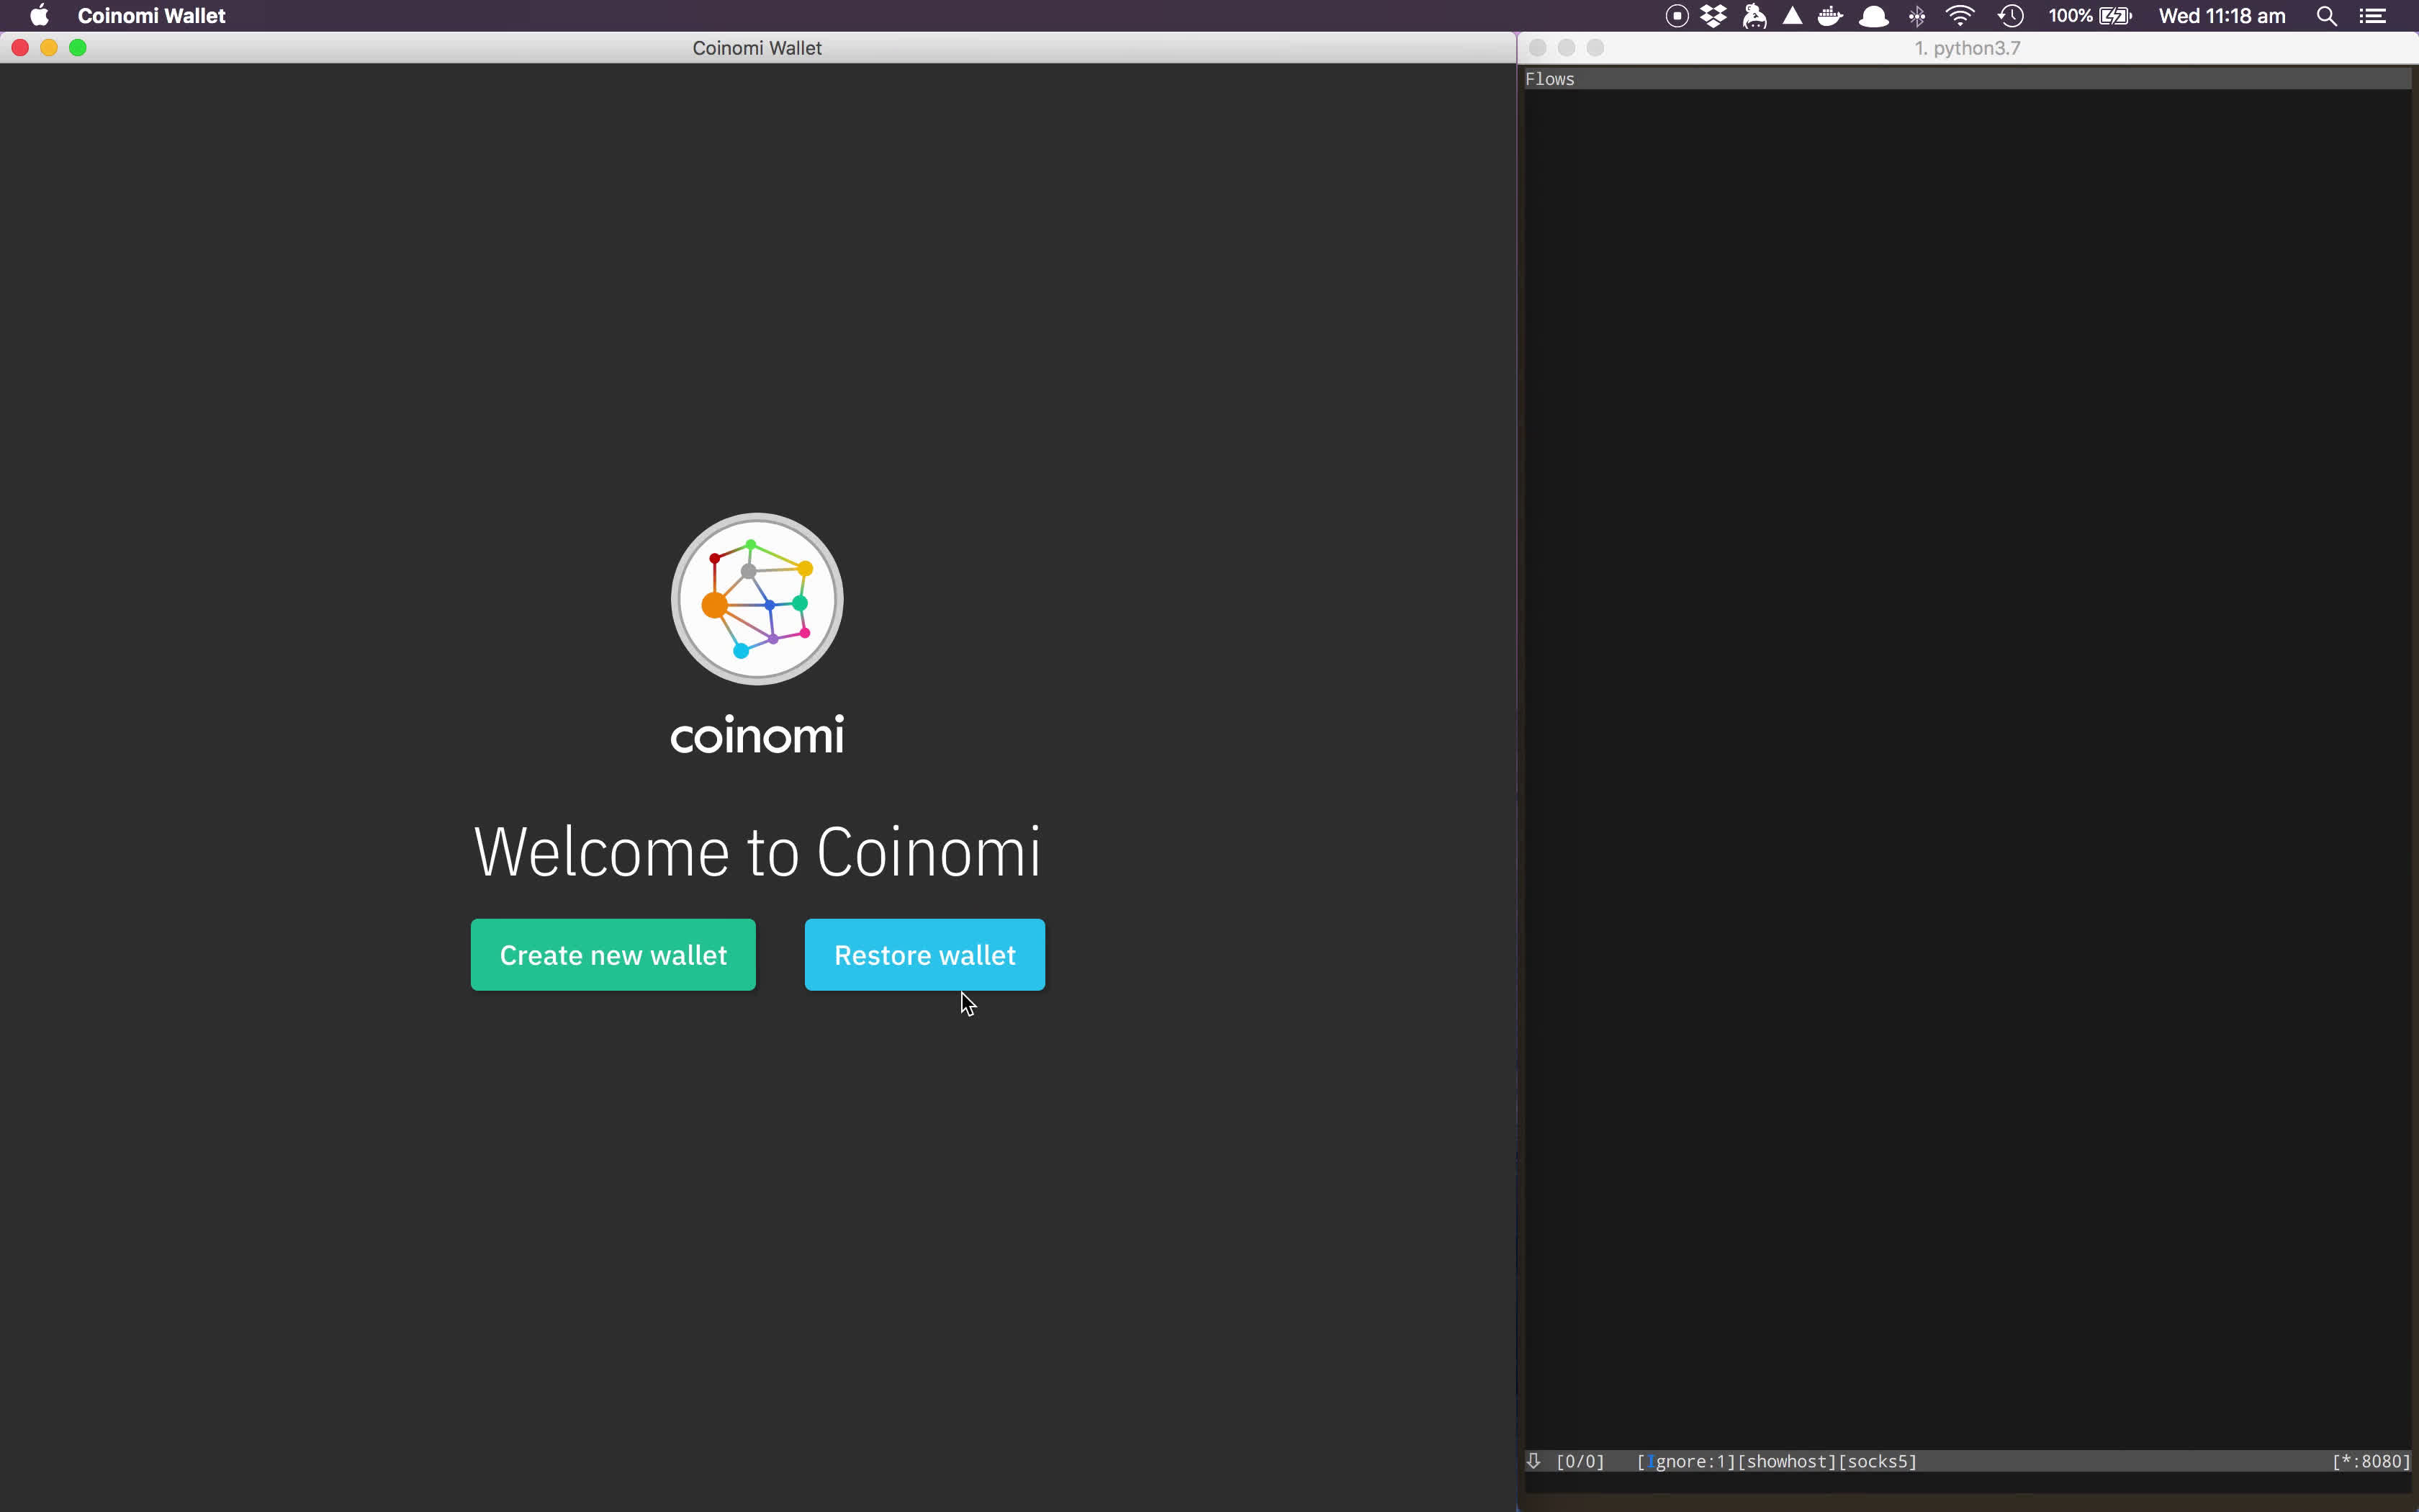The image size is (2419, 1512).
Task: Click the terminal follow-mode down arrow
Action: tap(1533, 1461)
